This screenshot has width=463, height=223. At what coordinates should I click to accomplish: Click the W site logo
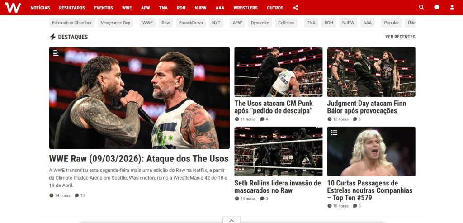[x=13, y=7]
